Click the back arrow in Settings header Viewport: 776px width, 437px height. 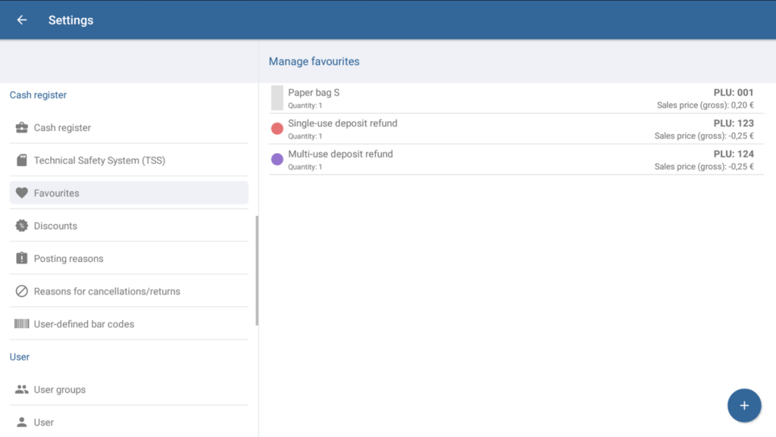pos(22,20)
